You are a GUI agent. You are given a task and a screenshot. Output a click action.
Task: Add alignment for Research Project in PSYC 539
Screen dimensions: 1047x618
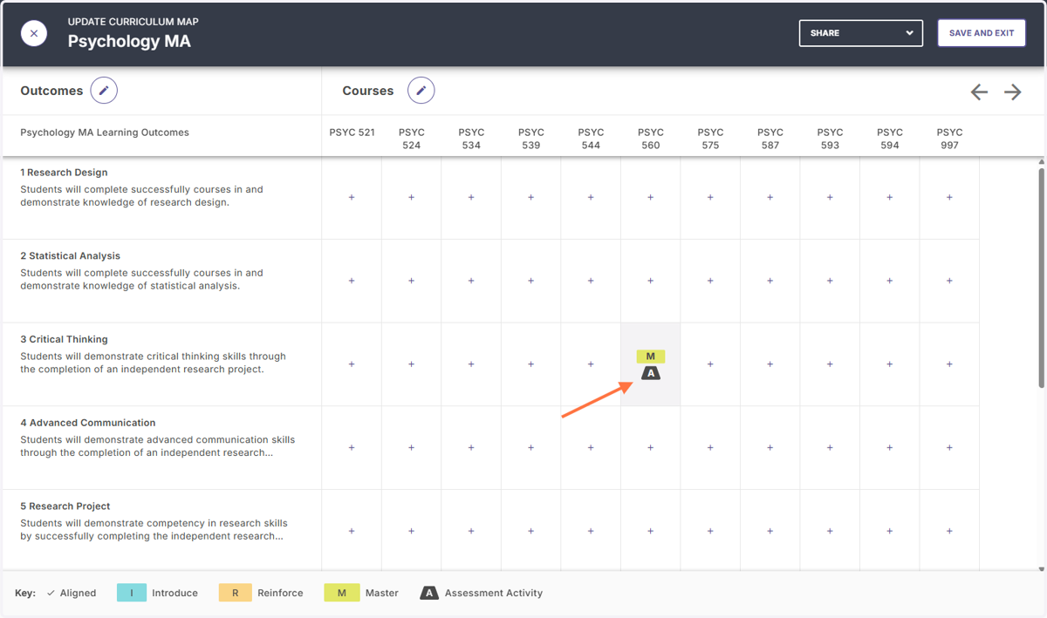pos(531,531)
